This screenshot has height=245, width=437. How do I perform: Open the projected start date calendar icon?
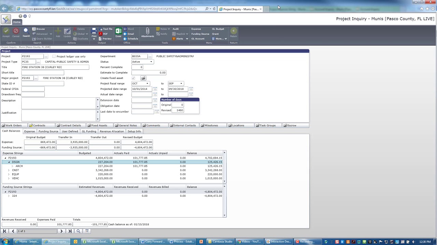[x=155, y=89]
